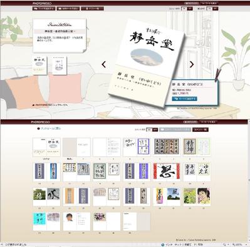Open the Invitation card
The width and height of the screenshot is (250, 247).
60,36
